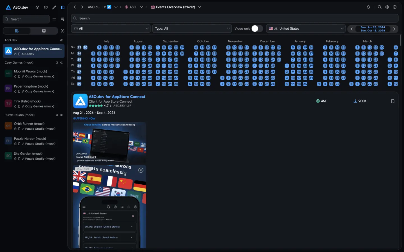Click the pencil edit icon in header
This screenshot has height=252, width=404.
(54, 7)
